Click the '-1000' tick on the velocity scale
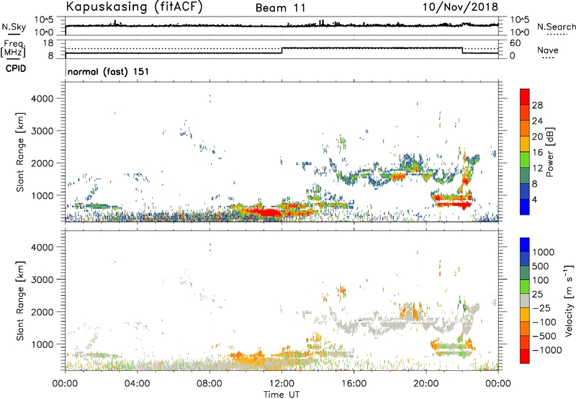Viewport: 576px width, 399px height. click(x=547, y=350)
